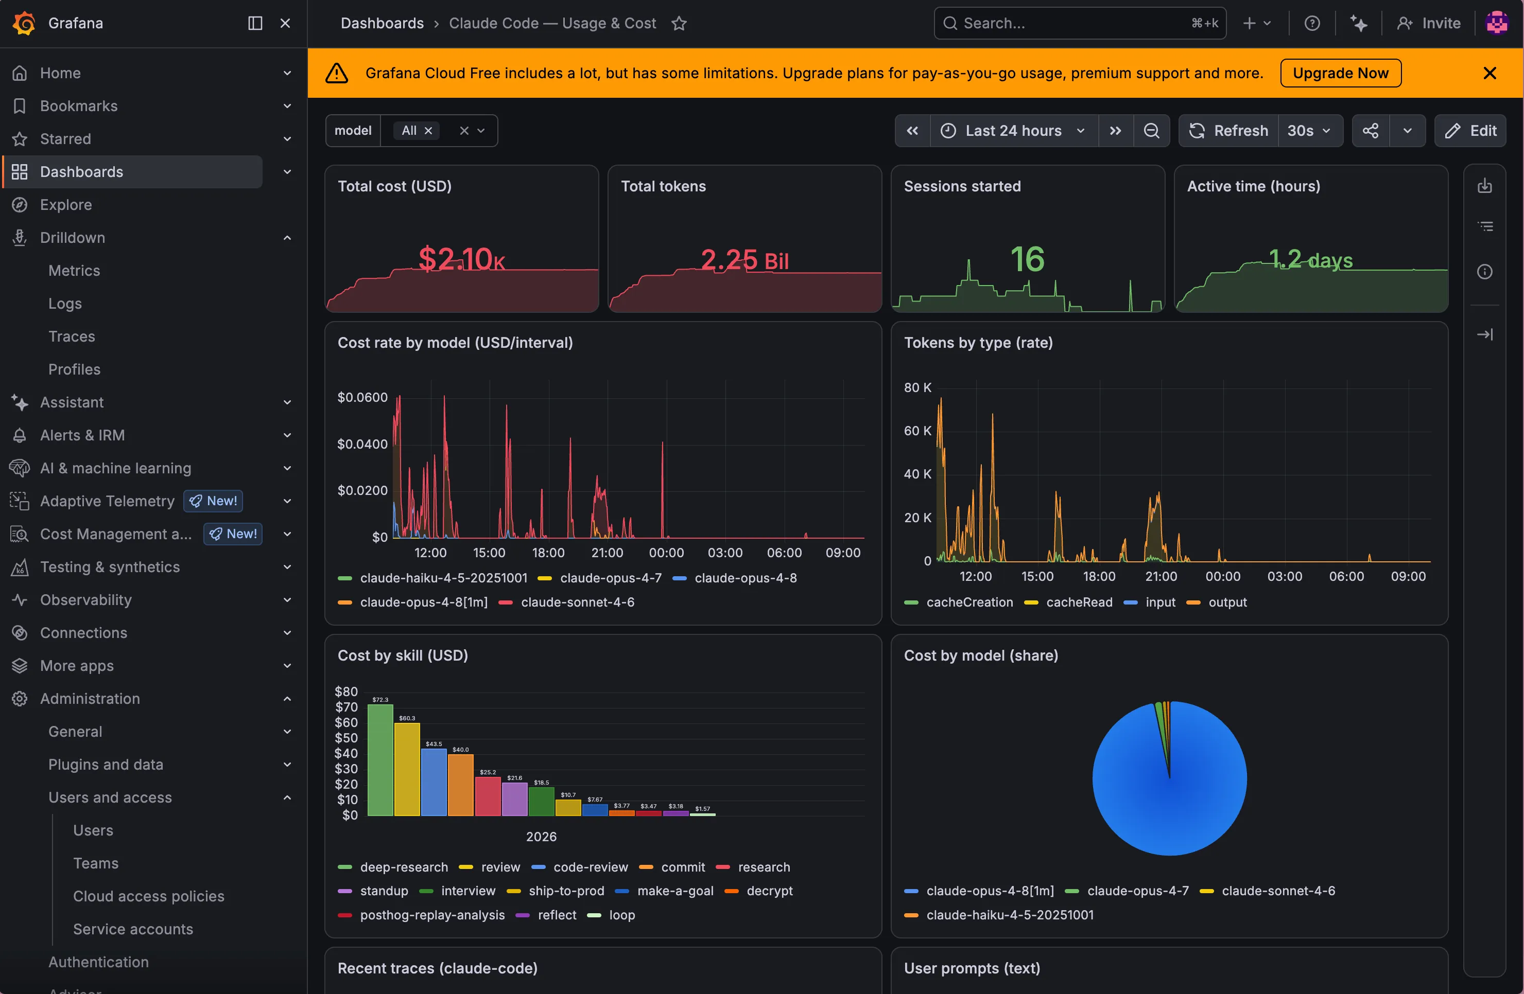Open Home in the sidebar
The width and height of the screenshot is (1524, 994).
60,73
